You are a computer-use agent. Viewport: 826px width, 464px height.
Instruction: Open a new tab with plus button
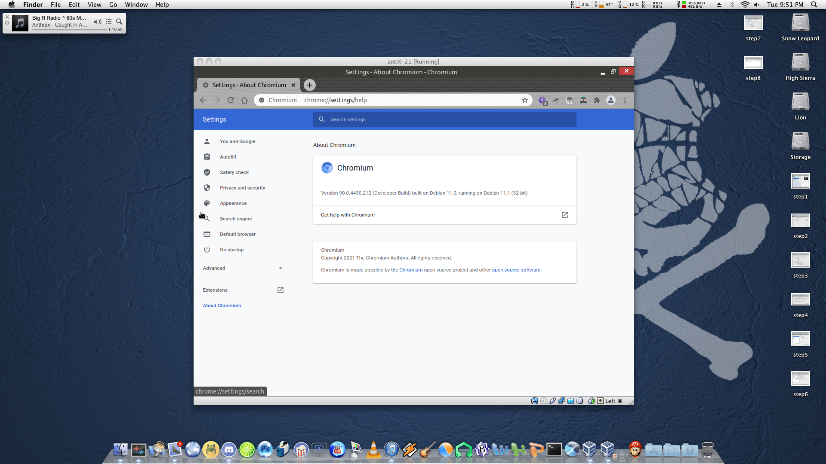[x=309, y=85]
